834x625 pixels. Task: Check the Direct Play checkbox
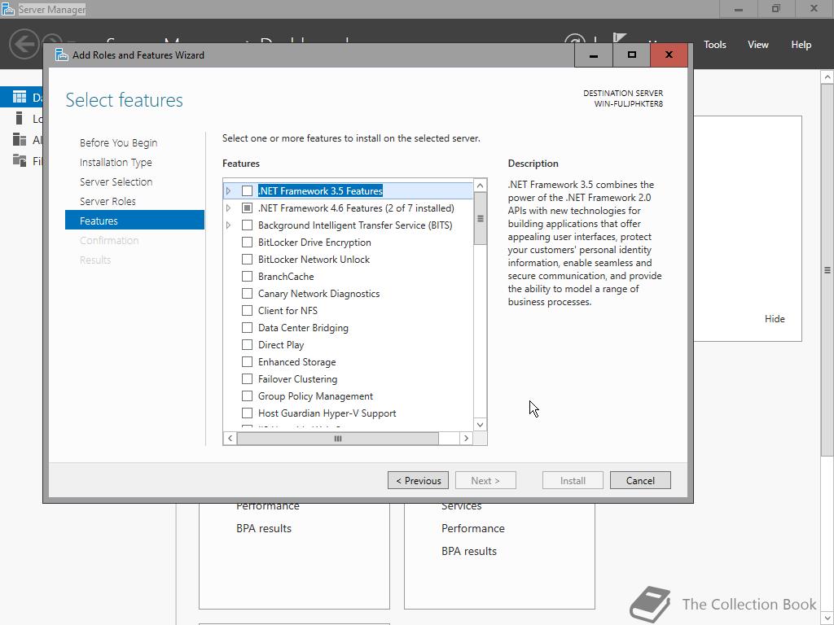247,344
